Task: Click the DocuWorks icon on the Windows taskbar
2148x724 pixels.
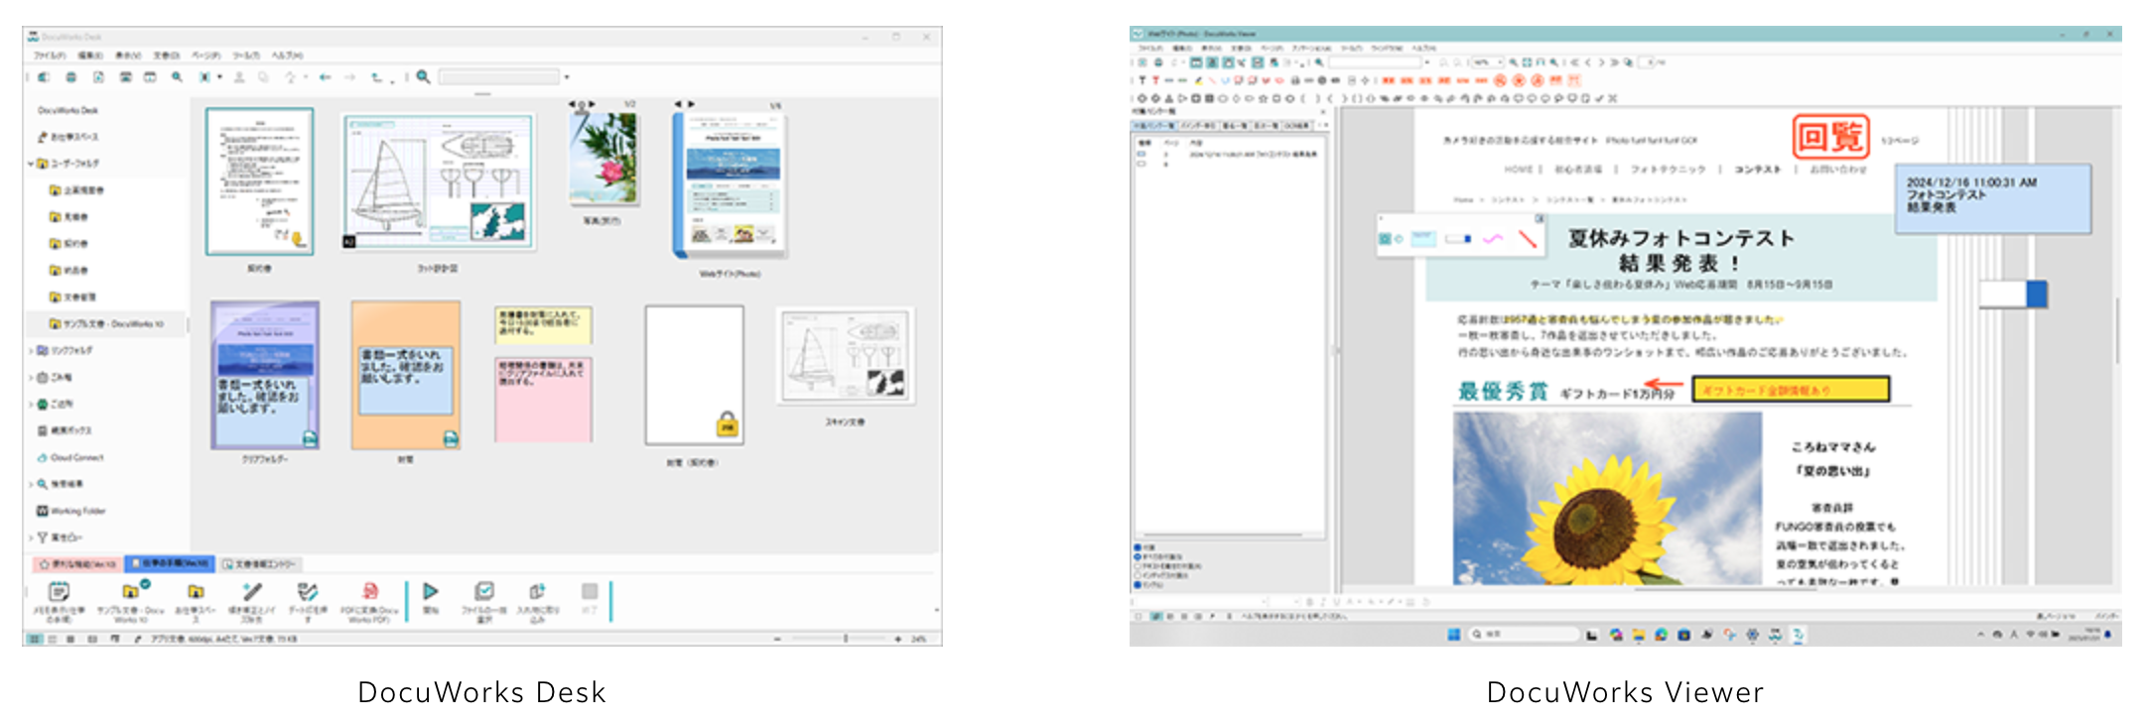Action: pyautogui.click(x=1799, y=634)
